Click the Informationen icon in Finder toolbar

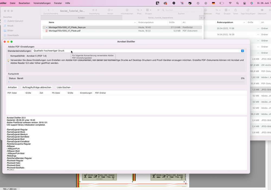click(x=127, y=10)
